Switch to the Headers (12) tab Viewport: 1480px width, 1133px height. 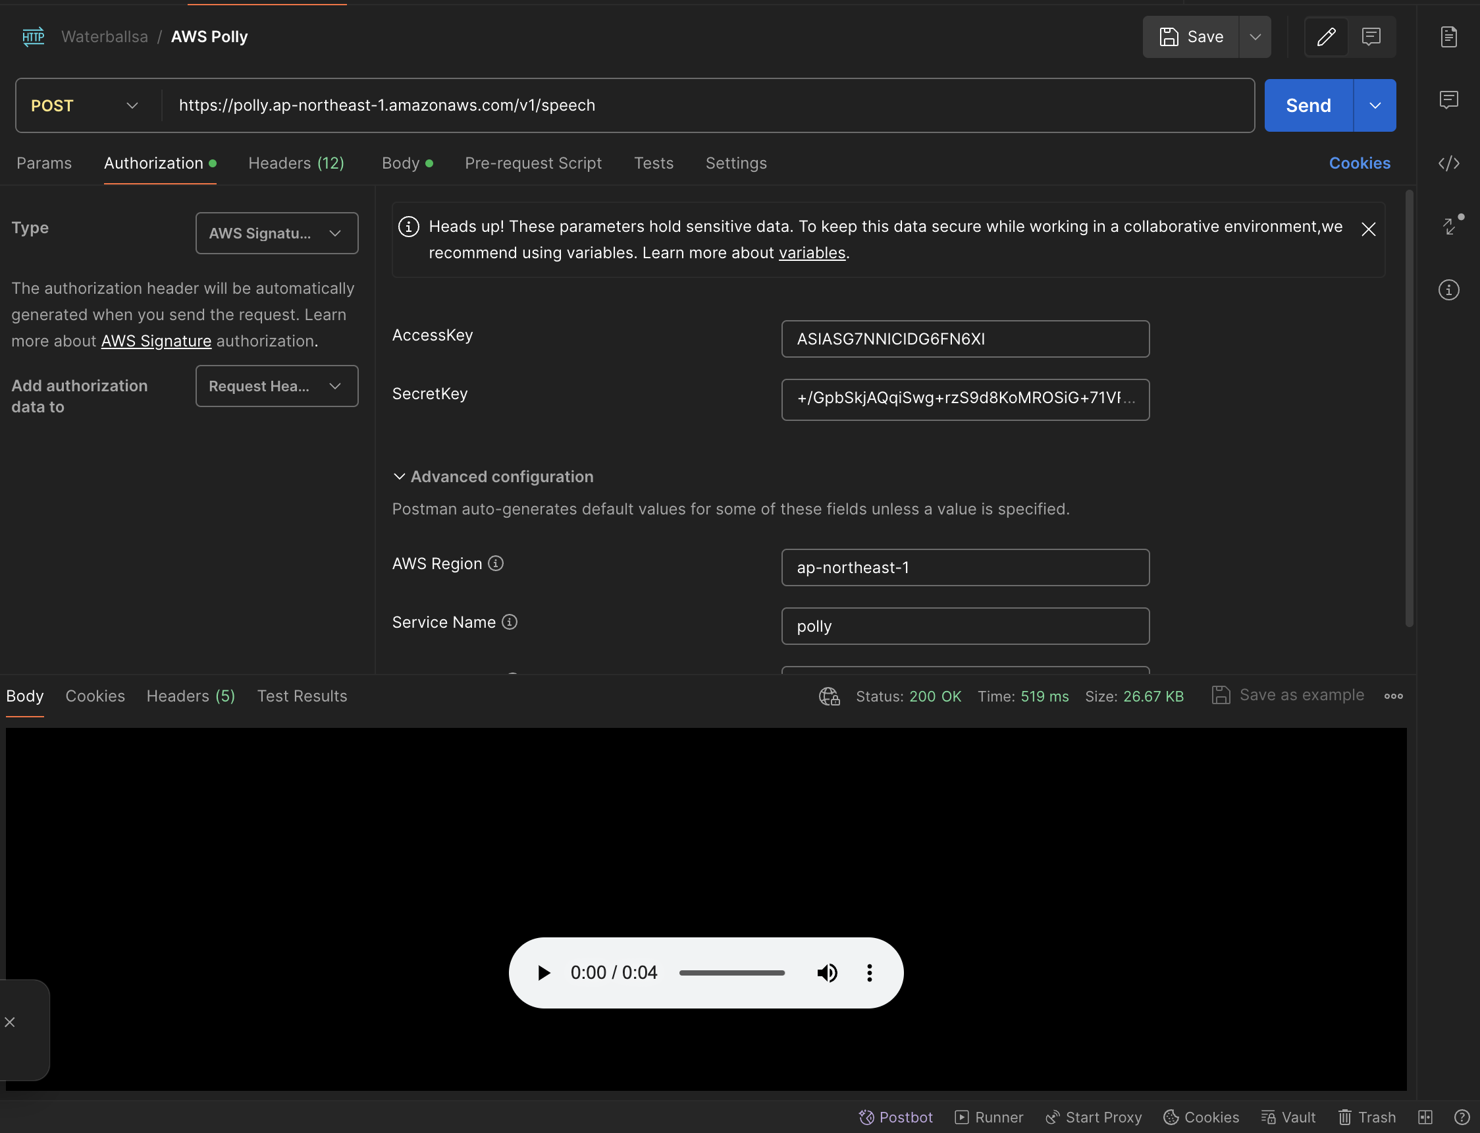(296, 163)
